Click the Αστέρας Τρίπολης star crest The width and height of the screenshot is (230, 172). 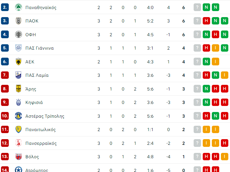point(19,116)
